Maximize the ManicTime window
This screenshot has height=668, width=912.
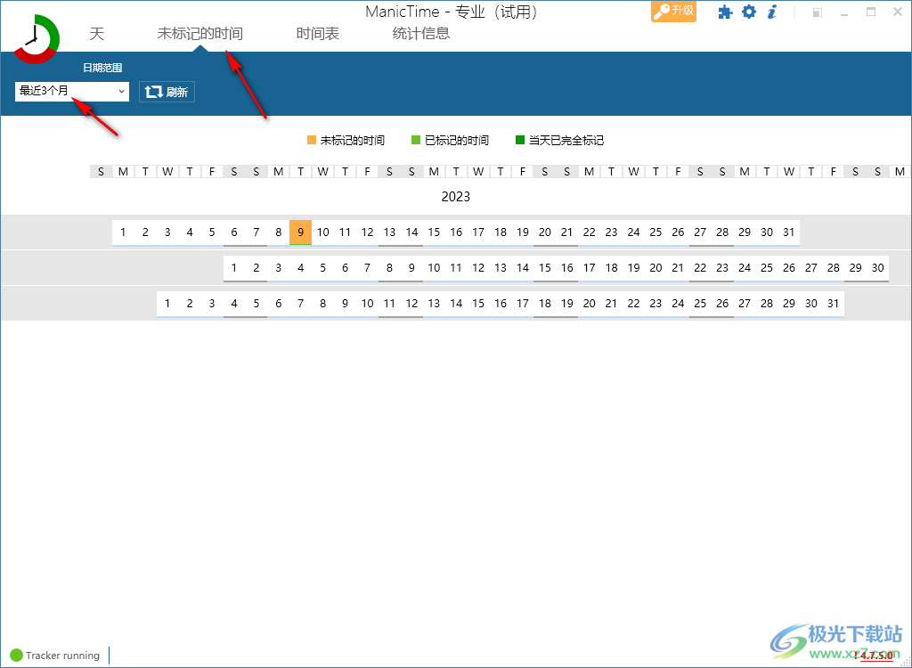871,12
